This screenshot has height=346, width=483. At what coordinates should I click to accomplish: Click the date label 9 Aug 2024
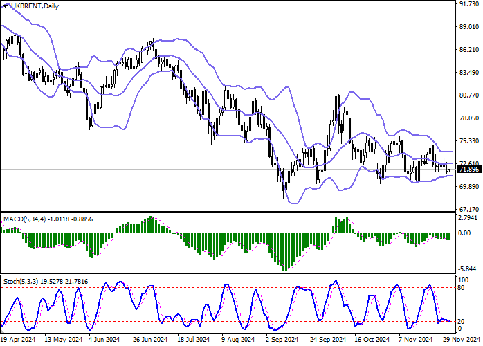pos(238,340)
